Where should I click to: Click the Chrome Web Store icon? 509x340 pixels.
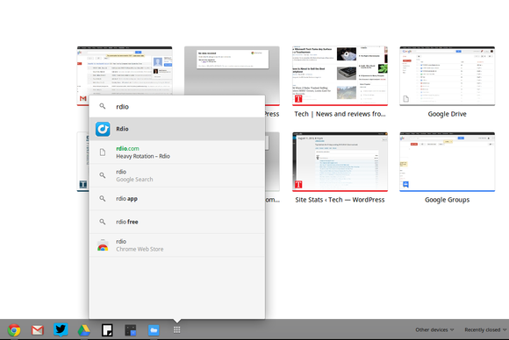pyautogui.click(x=103, y=245)
